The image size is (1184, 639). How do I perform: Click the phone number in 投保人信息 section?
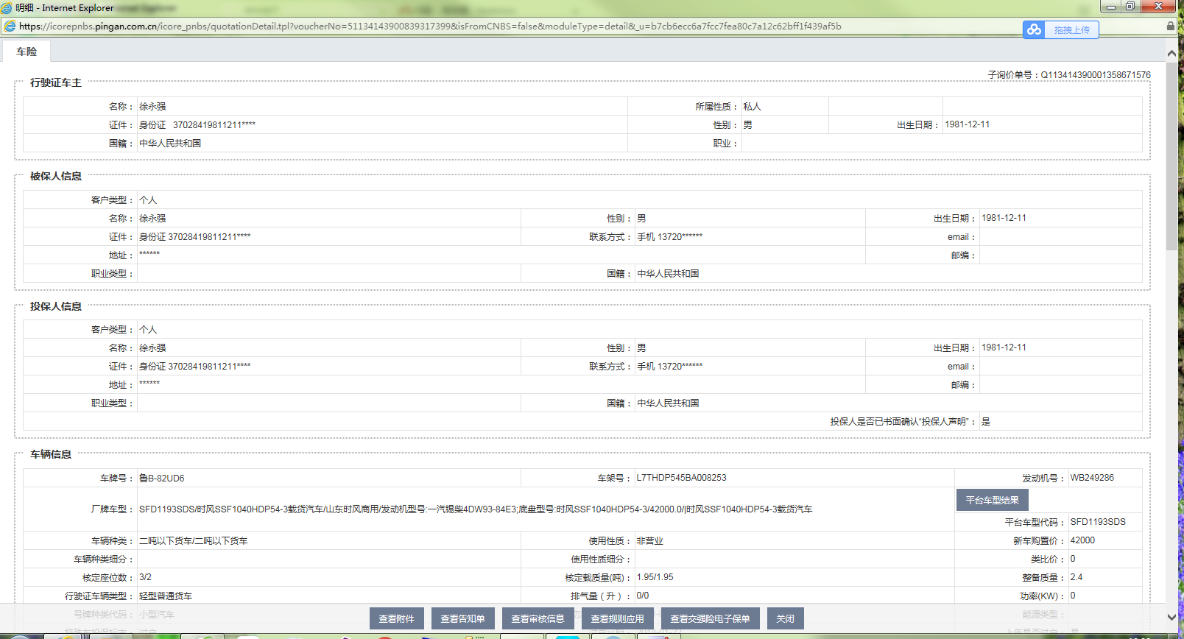(x=680, y=367)
